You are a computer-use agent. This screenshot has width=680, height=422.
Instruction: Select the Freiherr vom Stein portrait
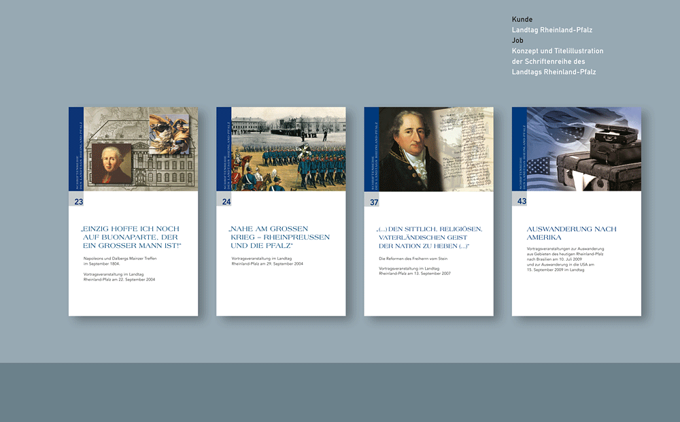click(406, 150)
